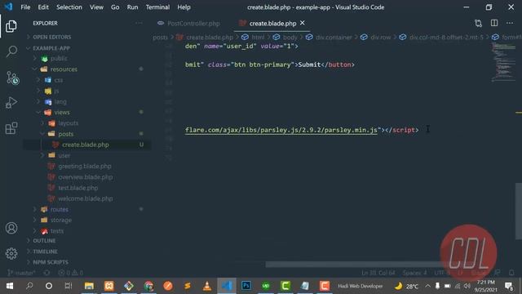Viewport: 522px width, 294px height.
Task: Open the Manage gear settings icon
Action: point(11,254)
